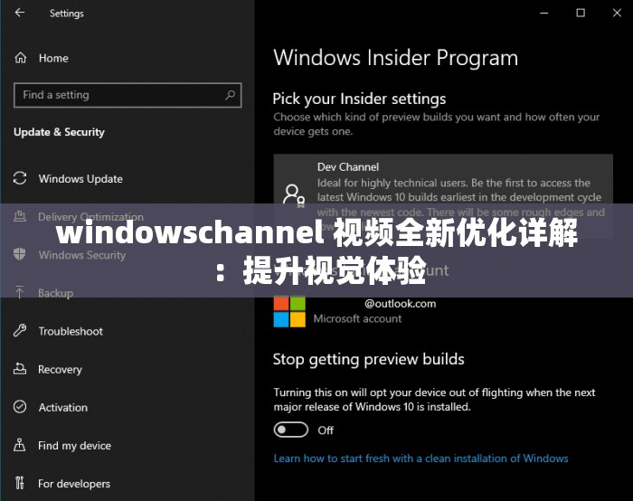This screenshot has height=501, width=633.
Task: Open the Home settings page
Action: pyautogui.click(x=53, y=58)
